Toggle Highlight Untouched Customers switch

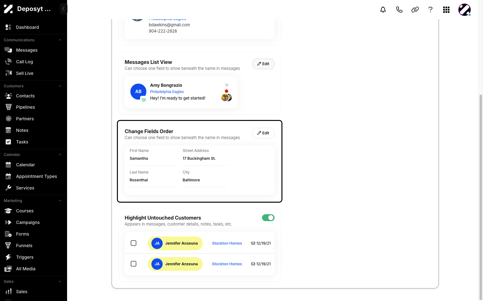(268, 218)
